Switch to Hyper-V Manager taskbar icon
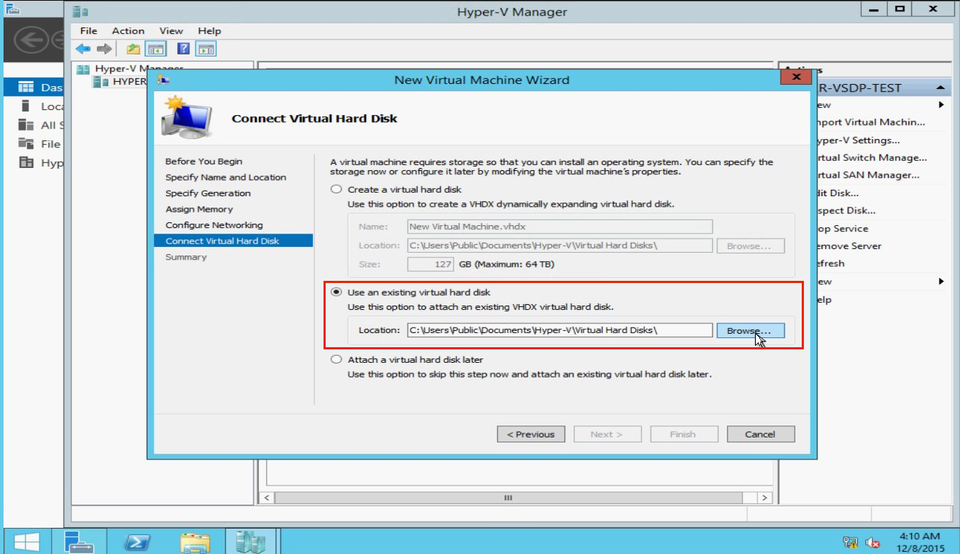 tap(251, 542)
